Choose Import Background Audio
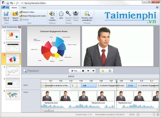Screen dimensions: 161x118 (33, 16)
